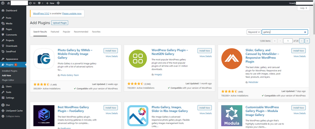Expand the Help panel
315x129 pixels.
point(303,8)
